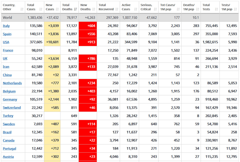Sort by Total Cases arrows icon

point(41,9)
